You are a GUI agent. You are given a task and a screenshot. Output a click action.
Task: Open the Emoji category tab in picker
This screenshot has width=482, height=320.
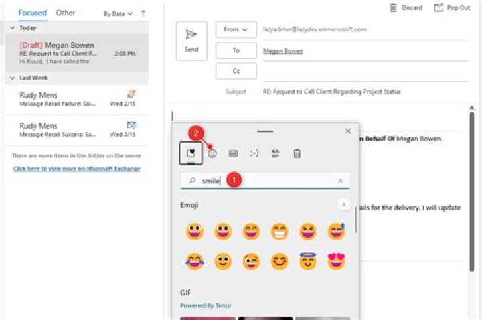212,153
